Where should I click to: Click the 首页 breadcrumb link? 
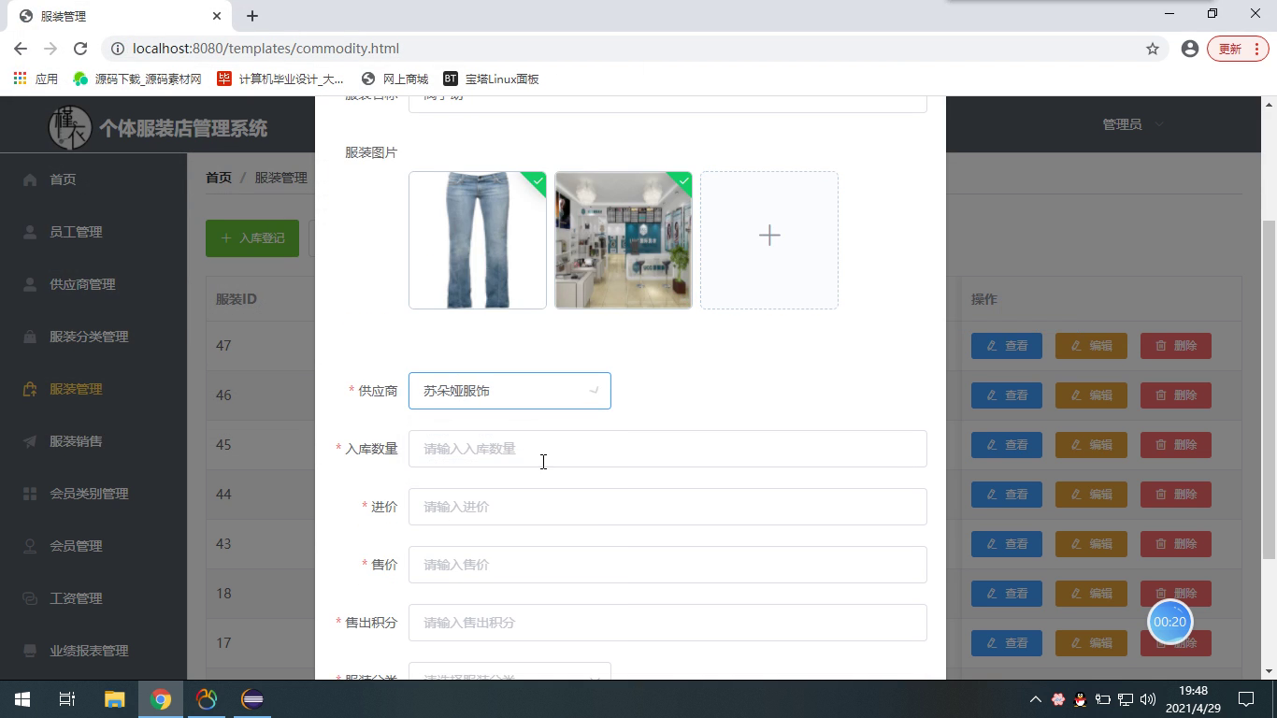pos(219,178)
